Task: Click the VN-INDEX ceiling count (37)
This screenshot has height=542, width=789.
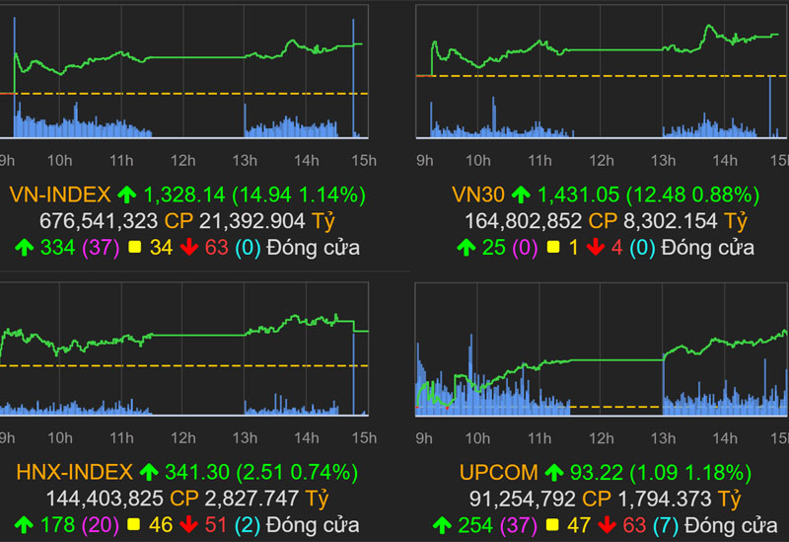Action: click(x=102, y=248)
